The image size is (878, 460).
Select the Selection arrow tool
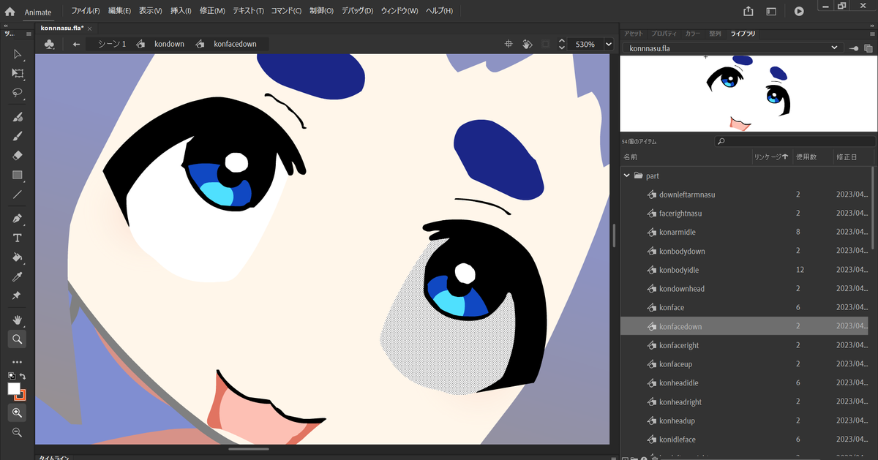18,55
